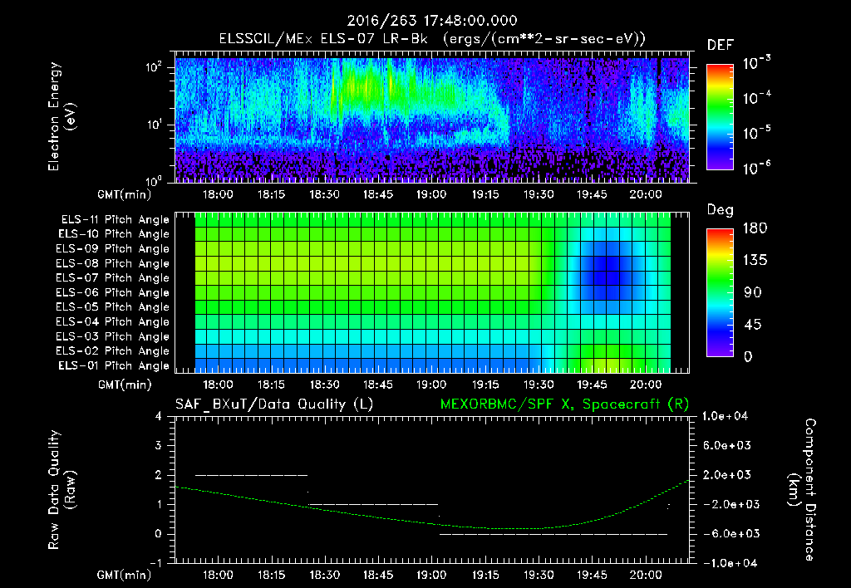Click the SAF_BXuT/Data Quality (L) title
851x588 pixels.
274,404
